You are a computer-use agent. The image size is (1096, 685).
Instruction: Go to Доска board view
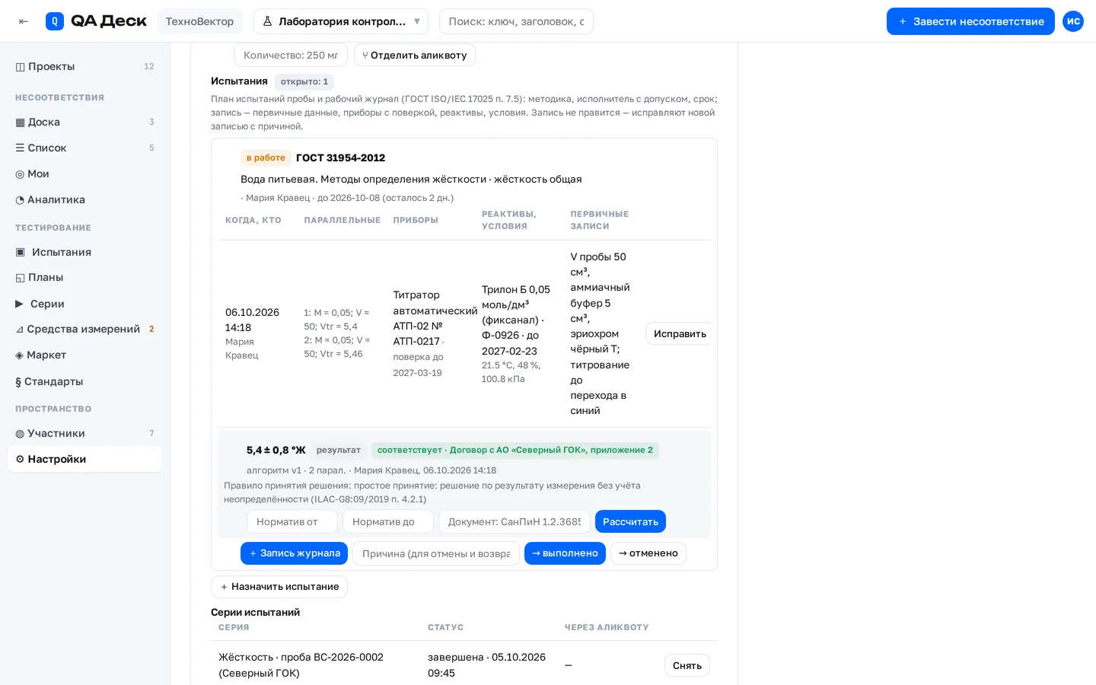click(84, 122)
